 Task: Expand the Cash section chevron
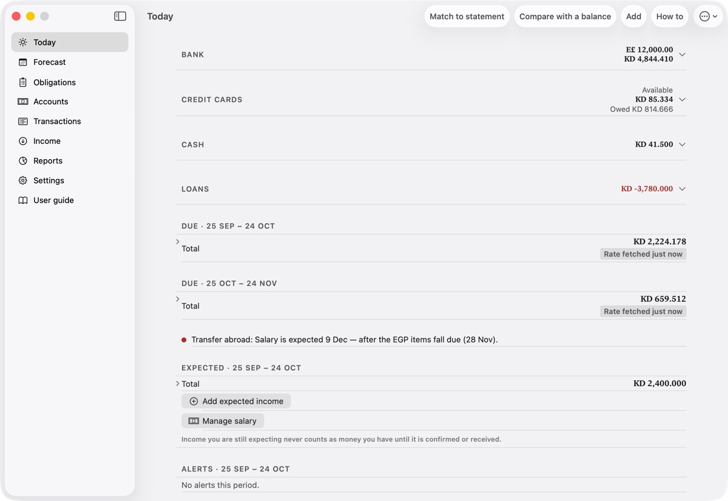(x=682, y=144)
